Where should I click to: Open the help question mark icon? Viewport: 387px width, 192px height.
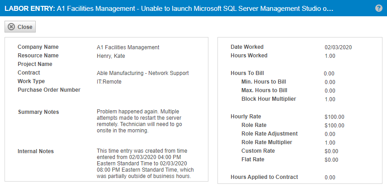378,8
